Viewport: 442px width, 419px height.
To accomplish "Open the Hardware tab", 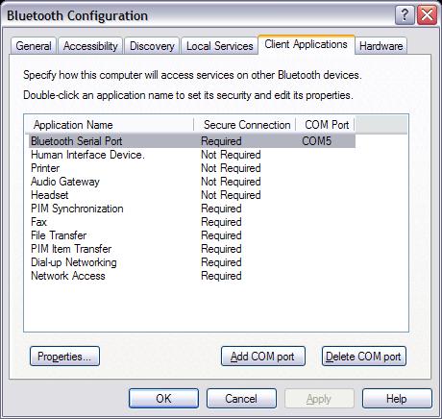I will coord(381,46).
